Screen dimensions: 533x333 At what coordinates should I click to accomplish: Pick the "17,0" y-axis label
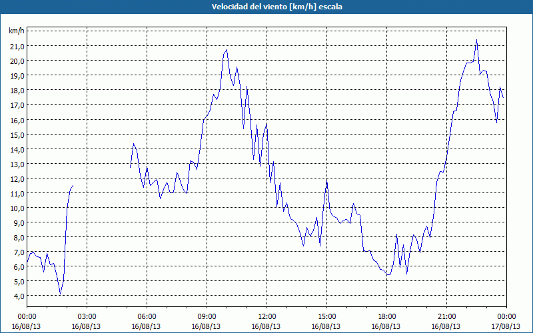click(17, 105)
